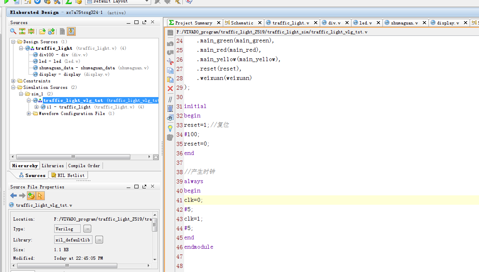This screenshot has height=272, width=479.
Task: Search sources with the magnifier icon
Action: [13, 31]
